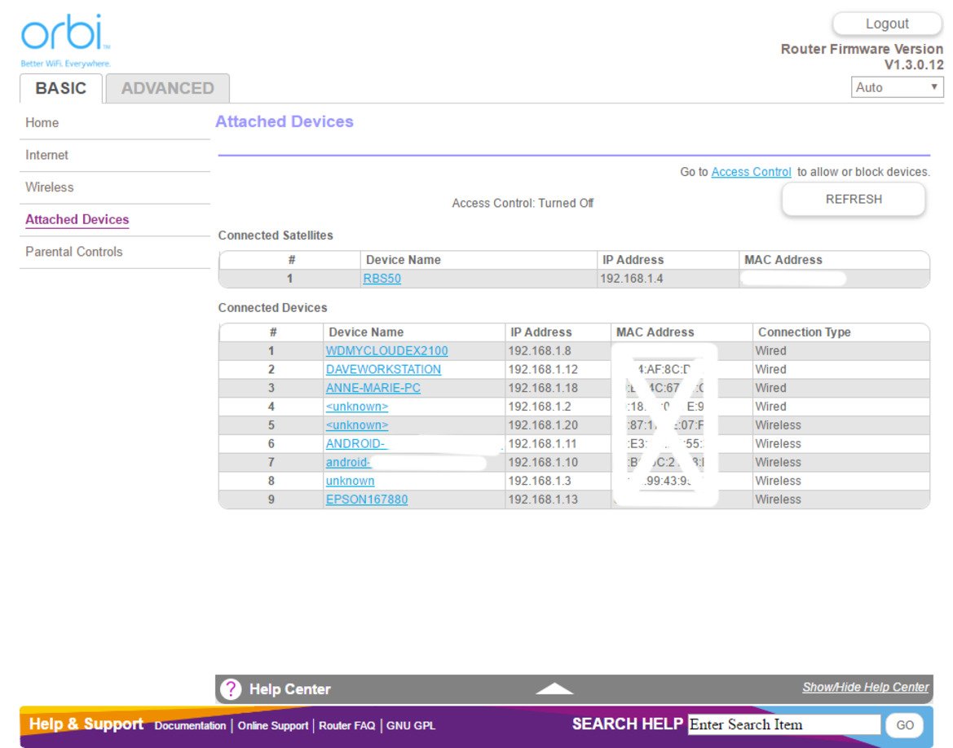This screenshot has width=953, height=748.
Task: Click the Router Firmware Version V1.3.0.12 text
Action: pyautogui.click(x=862, y=56)
